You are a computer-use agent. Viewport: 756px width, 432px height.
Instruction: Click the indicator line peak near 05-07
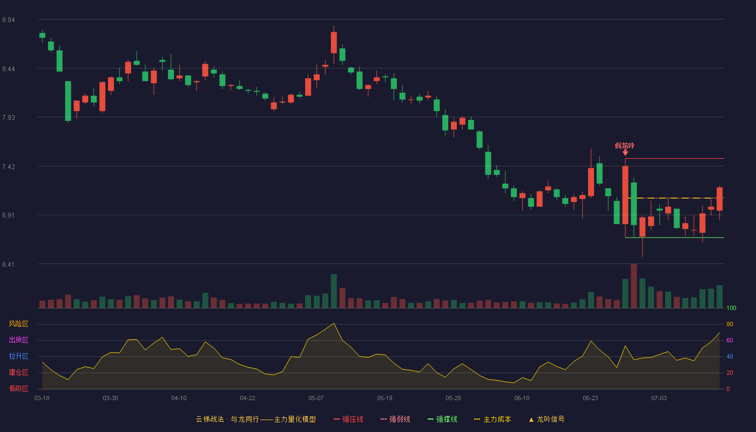pyautogui.click(x=334, y=323)
